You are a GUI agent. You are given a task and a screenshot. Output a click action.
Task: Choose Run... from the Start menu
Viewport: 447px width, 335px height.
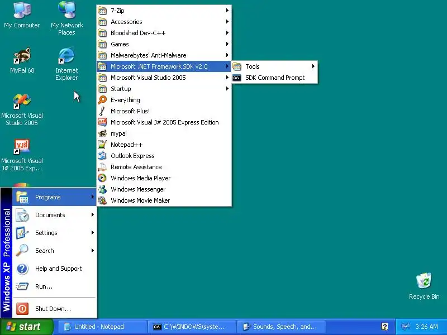coord(54,286)
